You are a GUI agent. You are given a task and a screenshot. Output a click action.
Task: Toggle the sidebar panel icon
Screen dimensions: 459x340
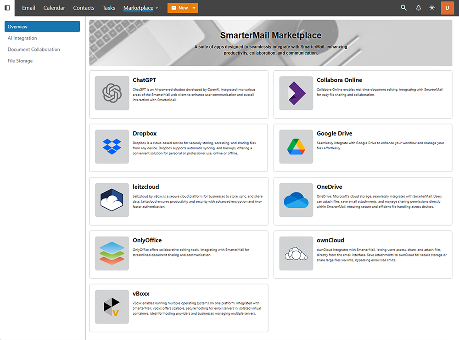[7, 8]
